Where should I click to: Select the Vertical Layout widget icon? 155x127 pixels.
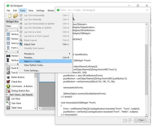[8, 34]
